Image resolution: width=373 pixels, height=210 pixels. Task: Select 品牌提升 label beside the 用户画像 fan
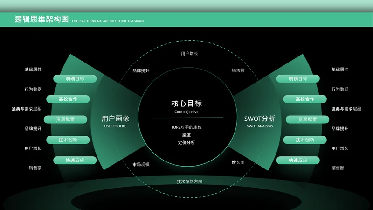pyautogui.click(x=33, y=129)
